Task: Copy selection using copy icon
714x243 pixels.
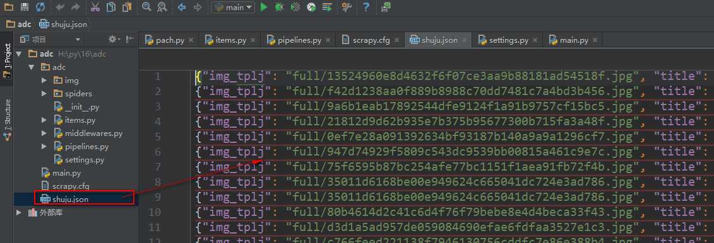Action: pos(110,7)
